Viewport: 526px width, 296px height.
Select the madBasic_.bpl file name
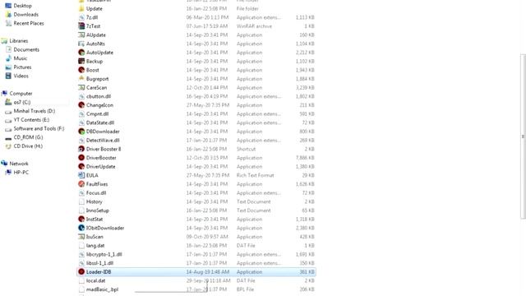tap(102, 289)
